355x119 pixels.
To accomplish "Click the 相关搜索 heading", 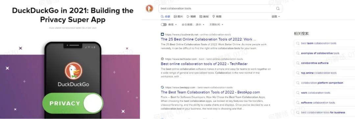I will point(301,34).
